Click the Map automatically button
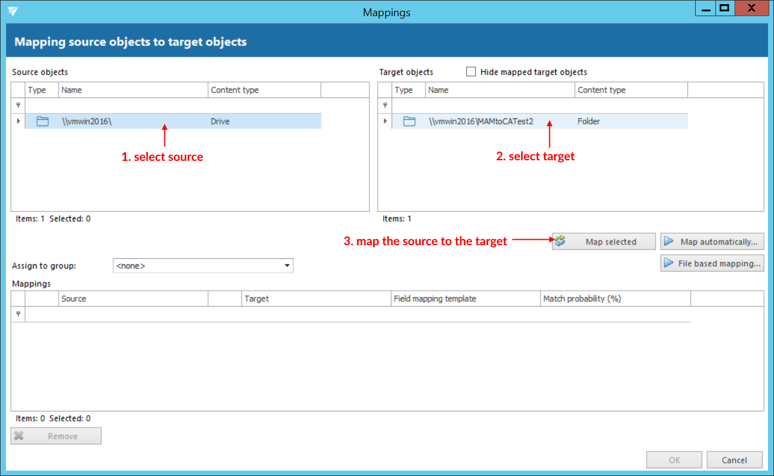Image resolution: width=774 pixels, height=476 pixels. [712, 242]
